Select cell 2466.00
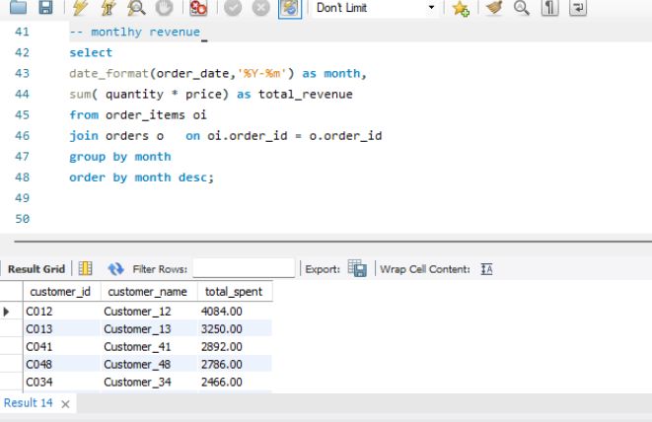 pyautogui.click(x=235, y=382)
